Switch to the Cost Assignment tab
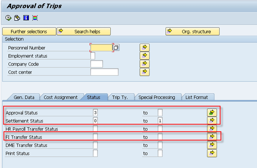Image resolution: width=257 pixels, height=168 pixels. click(60, 97)
